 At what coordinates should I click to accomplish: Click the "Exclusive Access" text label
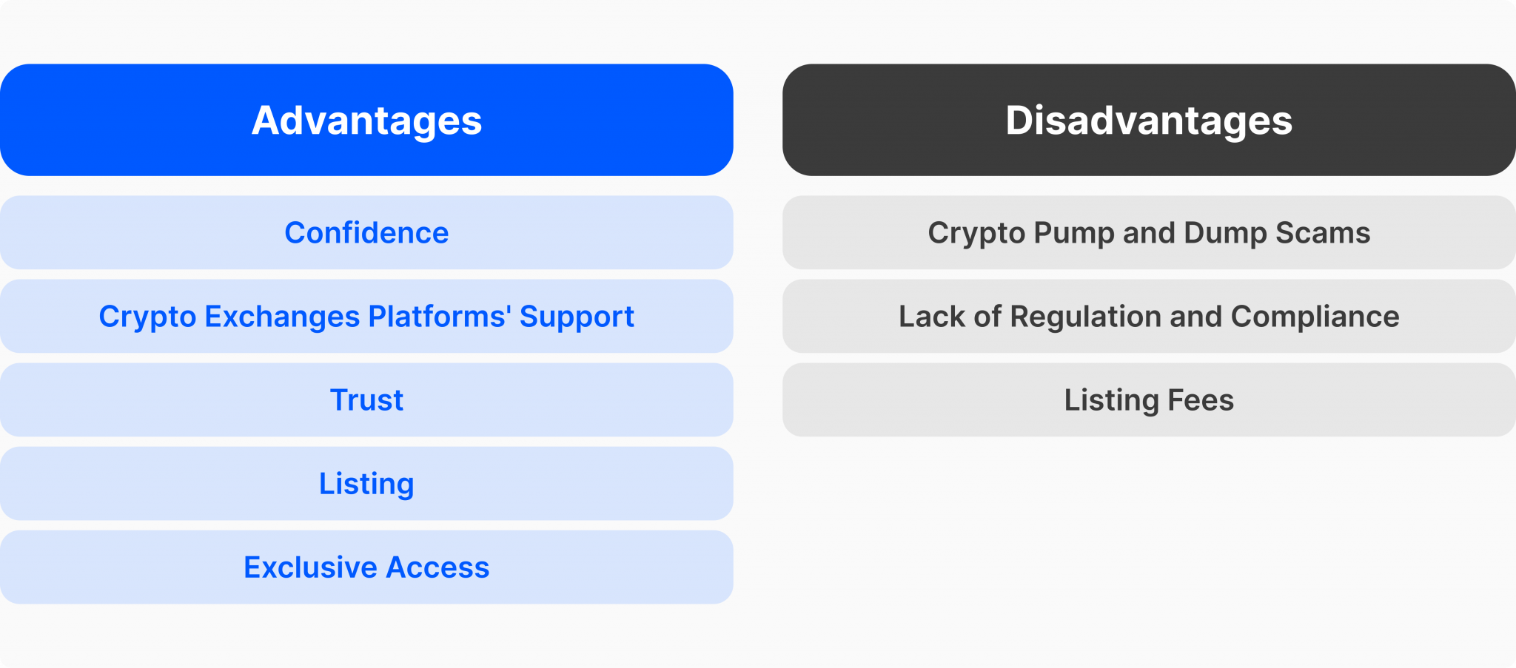click(x=366, y=567)
